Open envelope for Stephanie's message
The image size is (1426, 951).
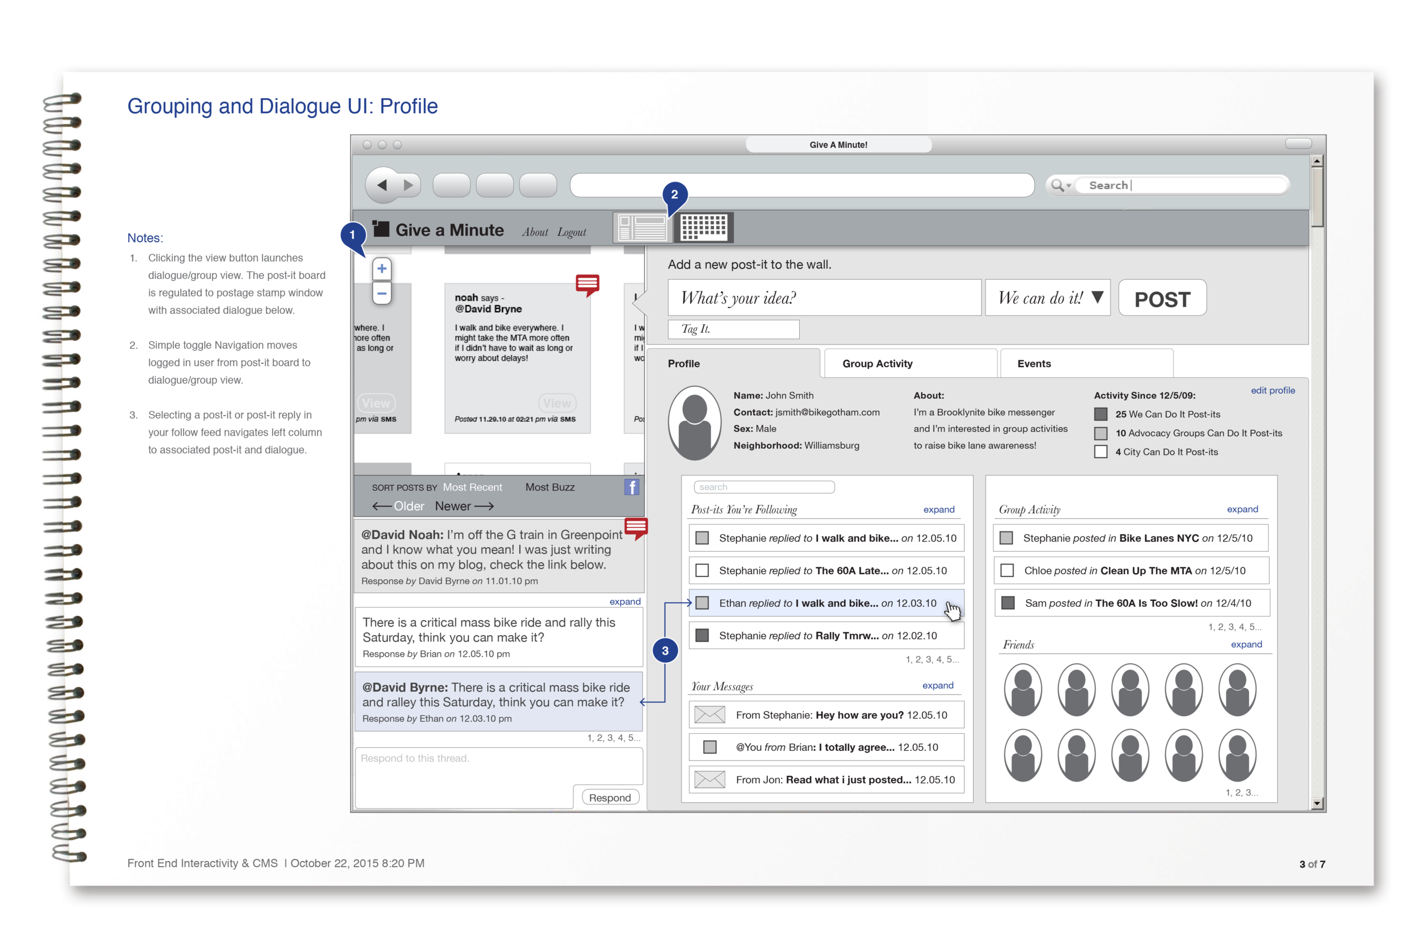(710, 714)
